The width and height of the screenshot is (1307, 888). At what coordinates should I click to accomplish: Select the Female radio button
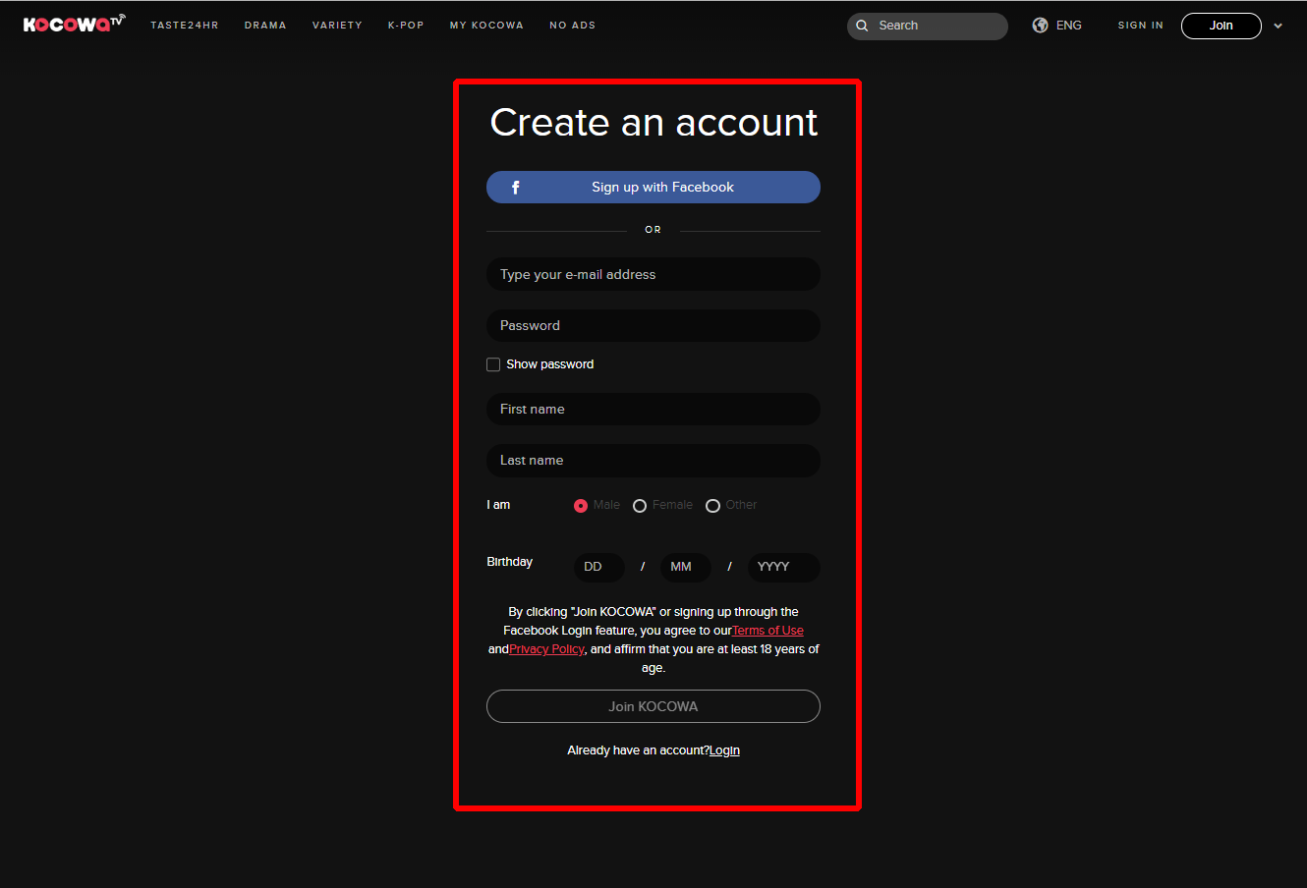pos(640,505)
